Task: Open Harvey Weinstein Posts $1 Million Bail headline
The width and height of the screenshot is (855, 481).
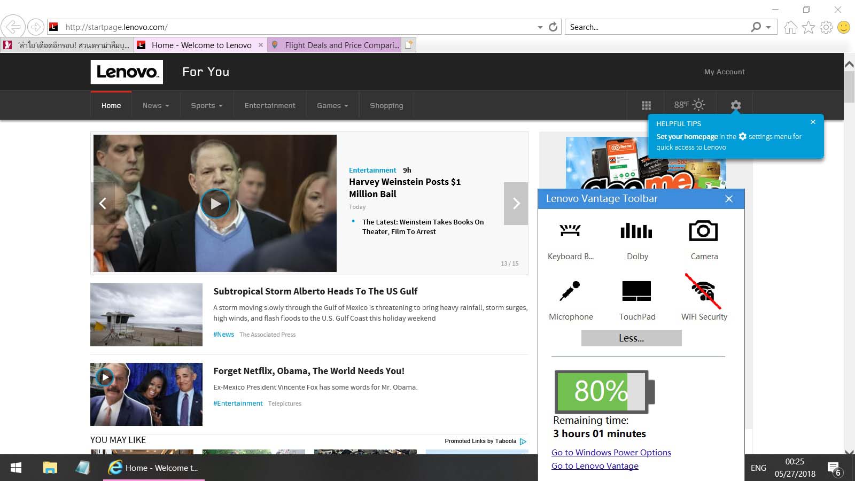Action: click(x=405, y=188)
